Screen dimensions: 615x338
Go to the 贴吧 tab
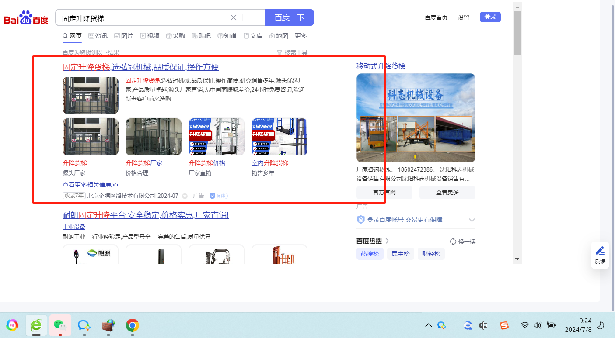point(201,36)
